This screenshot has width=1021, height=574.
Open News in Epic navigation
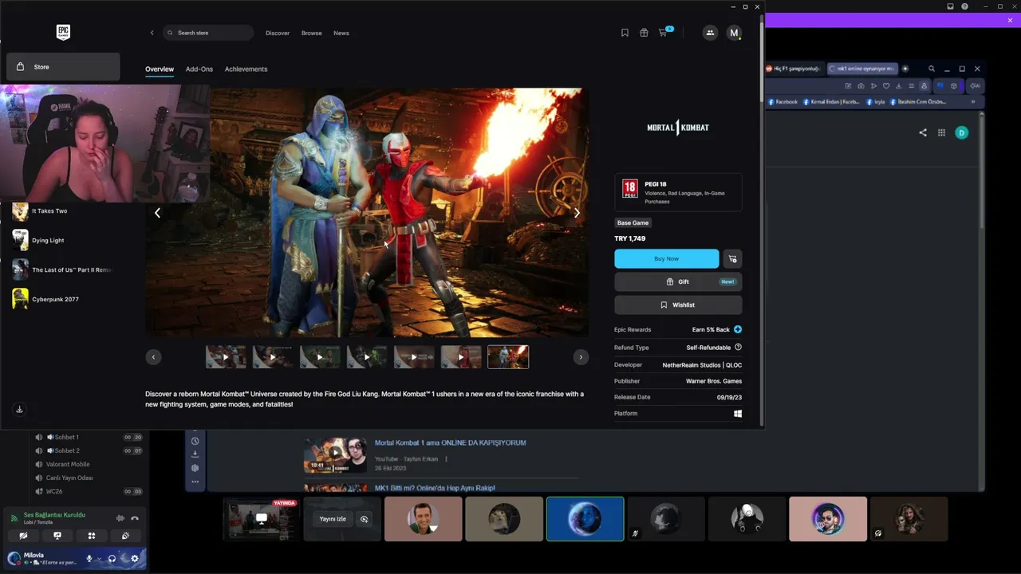(x=341, y=33)
